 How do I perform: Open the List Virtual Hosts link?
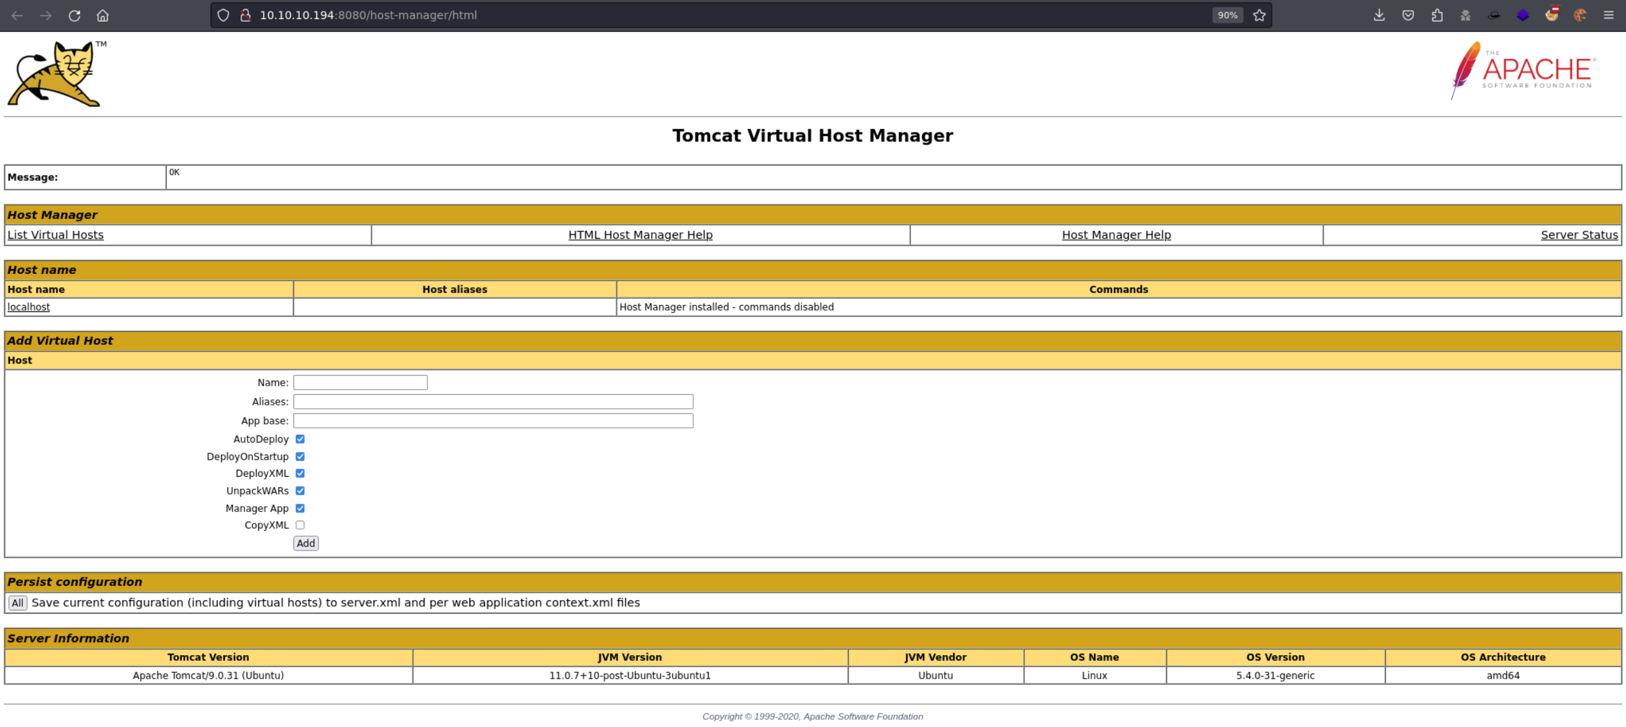pos(55,235)
